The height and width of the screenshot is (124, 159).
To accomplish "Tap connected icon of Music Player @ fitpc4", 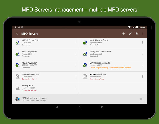I will click(85, 42).
